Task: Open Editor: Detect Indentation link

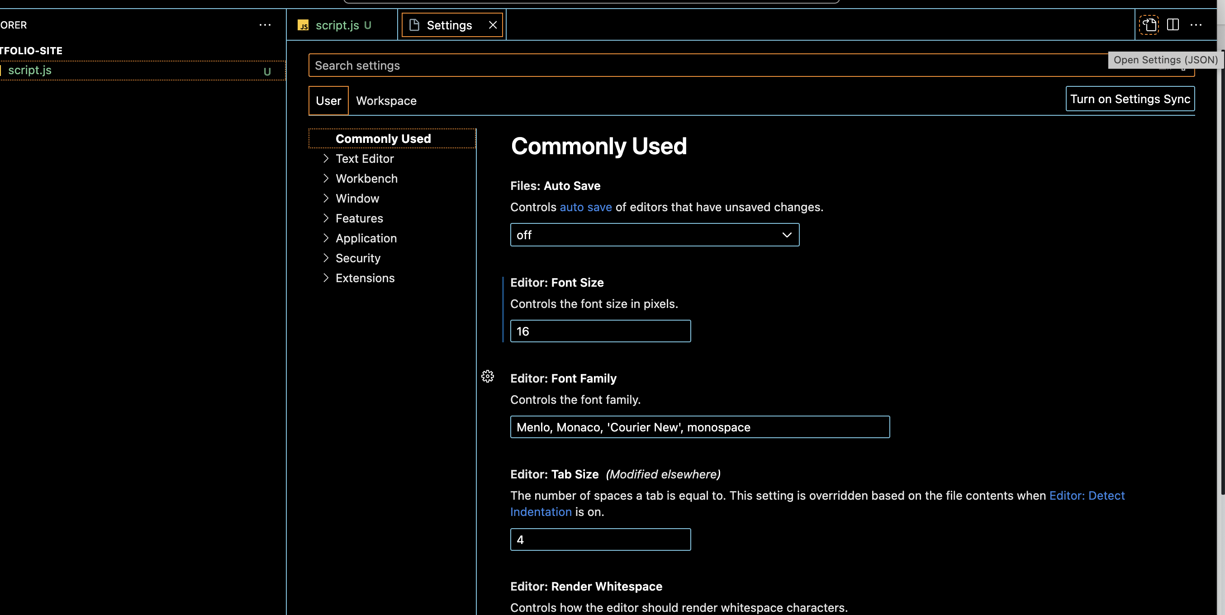Action: (1087, 496)
